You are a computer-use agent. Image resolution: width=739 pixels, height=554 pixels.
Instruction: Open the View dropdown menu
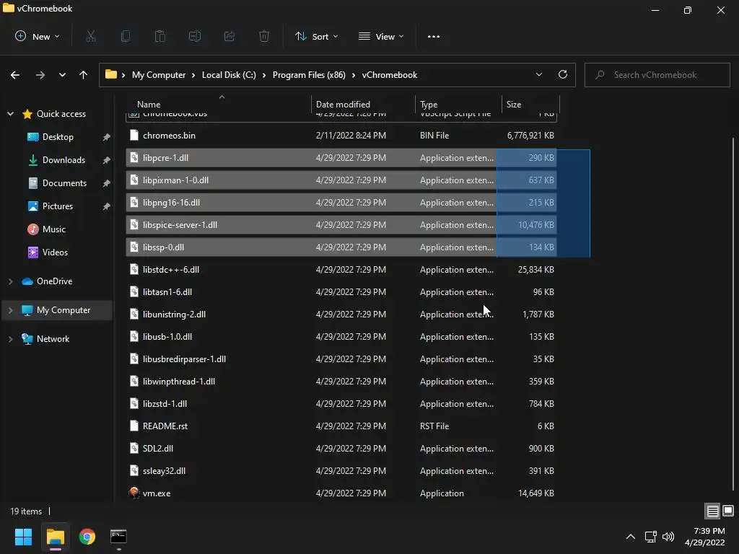[381, 36]
